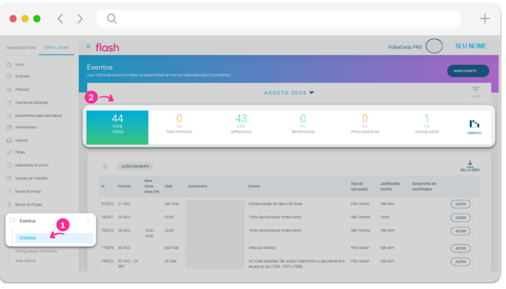The image size is (506, 289).
Task: Click the Novo Evento button
Action: point(468,71)
